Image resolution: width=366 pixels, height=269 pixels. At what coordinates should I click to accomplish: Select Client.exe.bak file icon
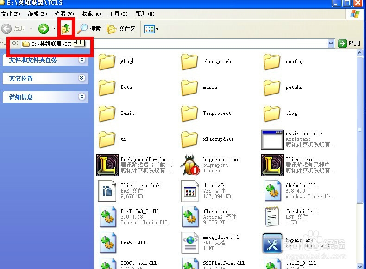(107, 191)
